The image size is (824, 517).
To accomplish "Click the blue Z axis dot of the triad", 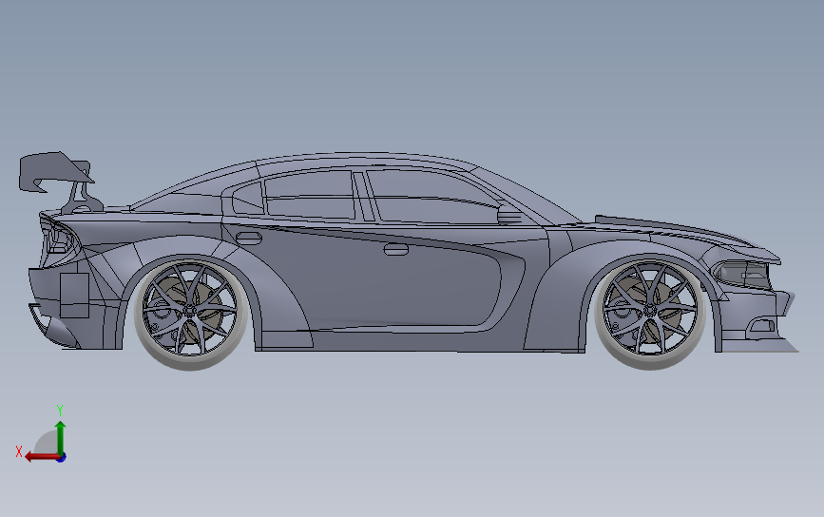I will 62,458.
